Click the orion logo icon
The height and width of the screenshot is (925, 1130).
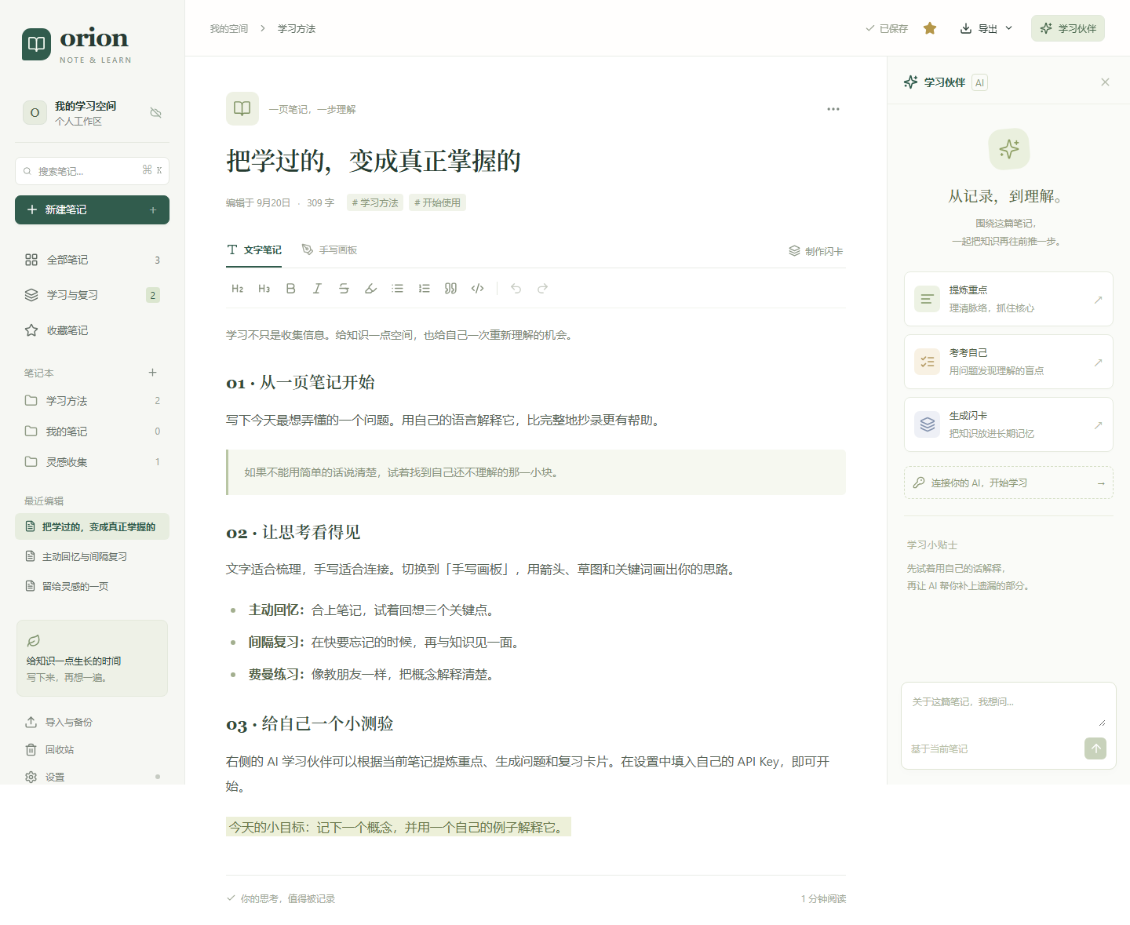(x=36, y=44)
